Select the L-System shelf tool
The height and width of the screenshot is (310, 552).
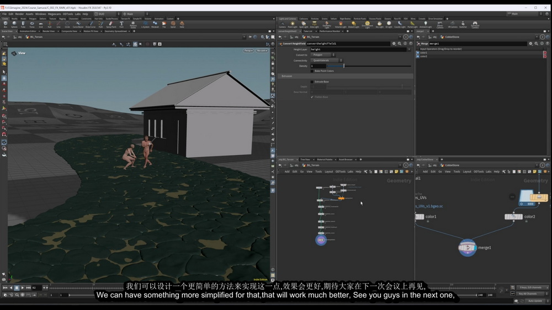tap(145, 24)
